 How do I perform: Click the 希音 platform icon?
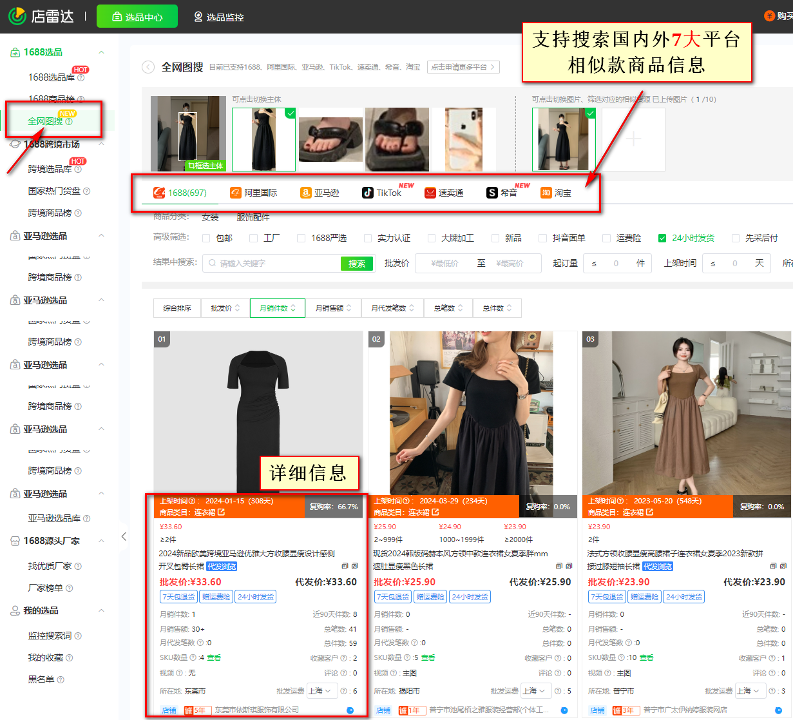click(492, 191)
